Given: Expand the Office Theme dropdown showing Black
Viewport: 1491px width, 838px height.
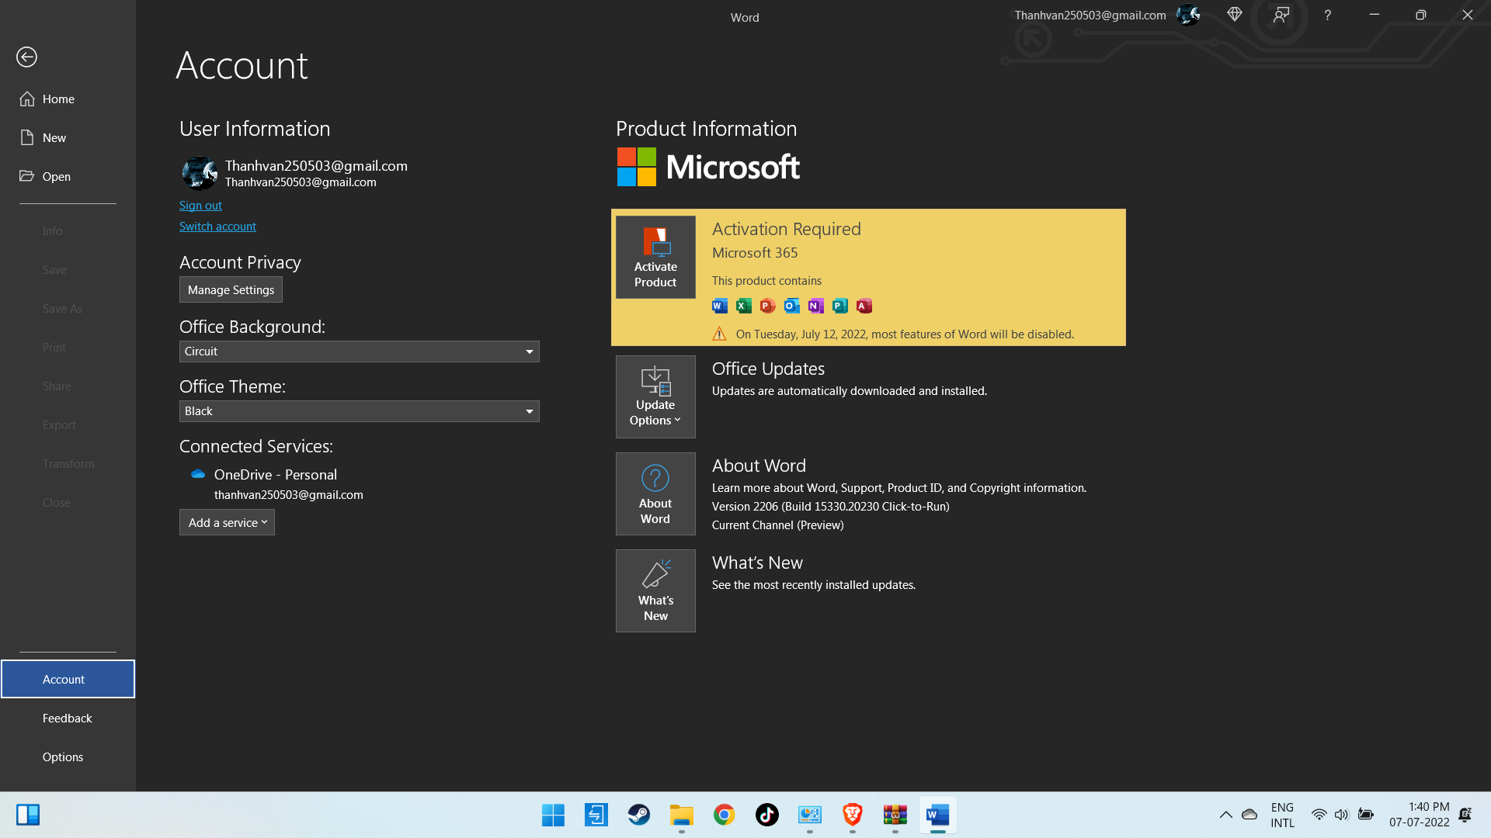Looking at the screenshot, I should [359, 410].
